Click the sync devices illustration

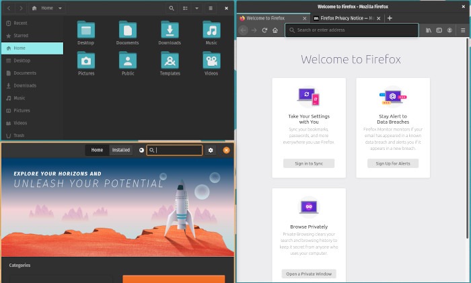(x=309, y=97)
